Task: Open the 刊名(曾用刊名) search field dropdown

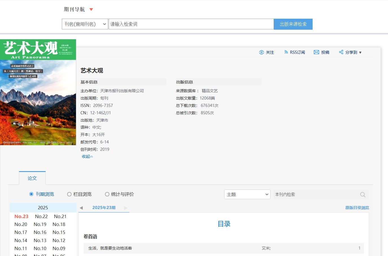Action: point(85,24)
